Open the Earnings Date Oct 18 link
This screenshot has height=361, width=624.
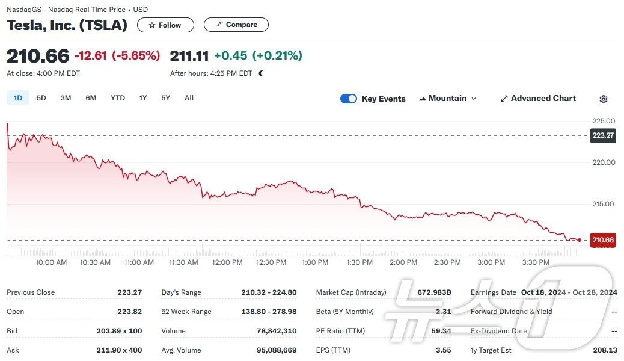coord(569,292)
